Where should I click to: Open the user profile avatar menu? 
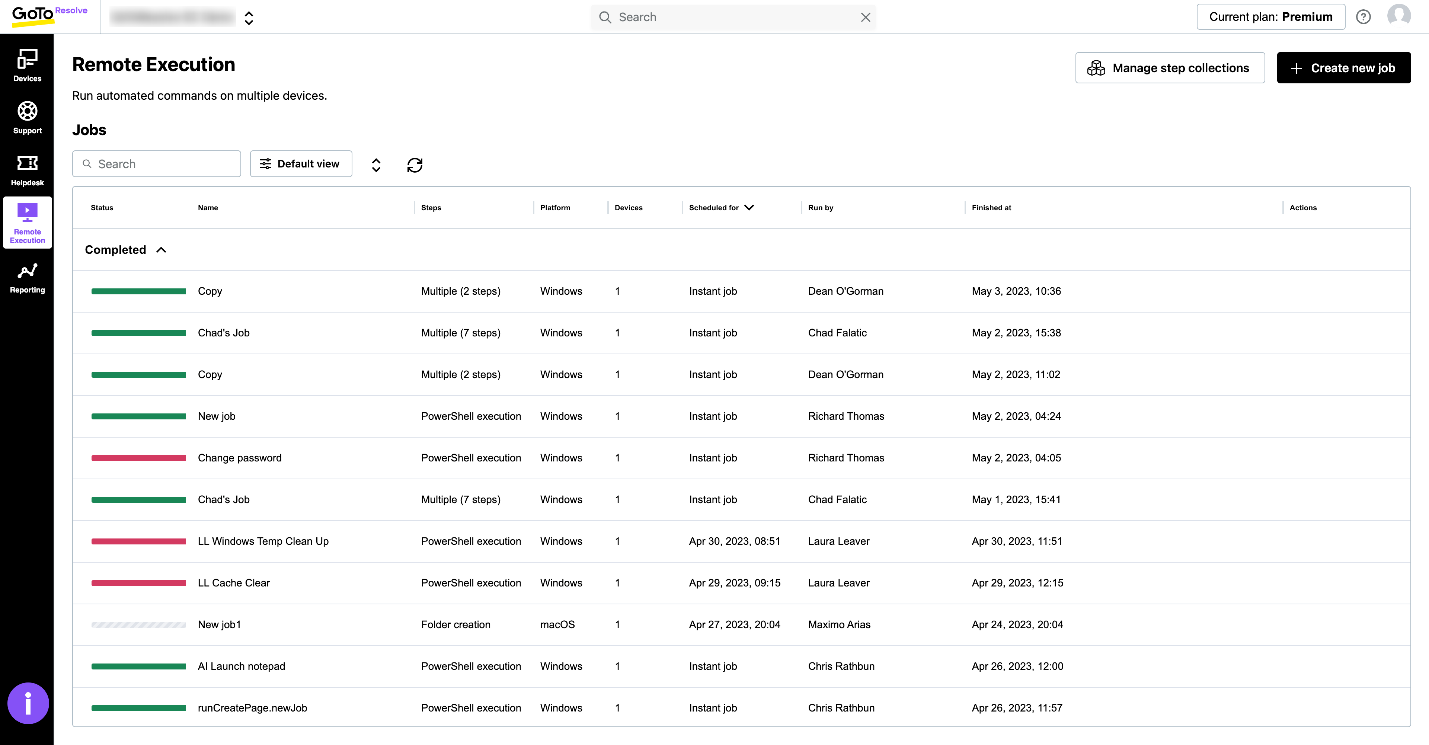tap(1398, 17)
